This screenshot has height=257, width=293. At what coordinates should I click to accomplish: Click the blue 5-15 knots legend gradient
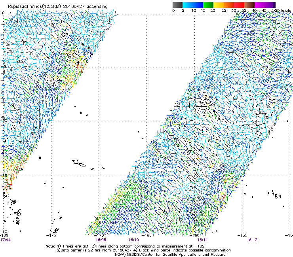pyautogui.click(x=193, y=5)
